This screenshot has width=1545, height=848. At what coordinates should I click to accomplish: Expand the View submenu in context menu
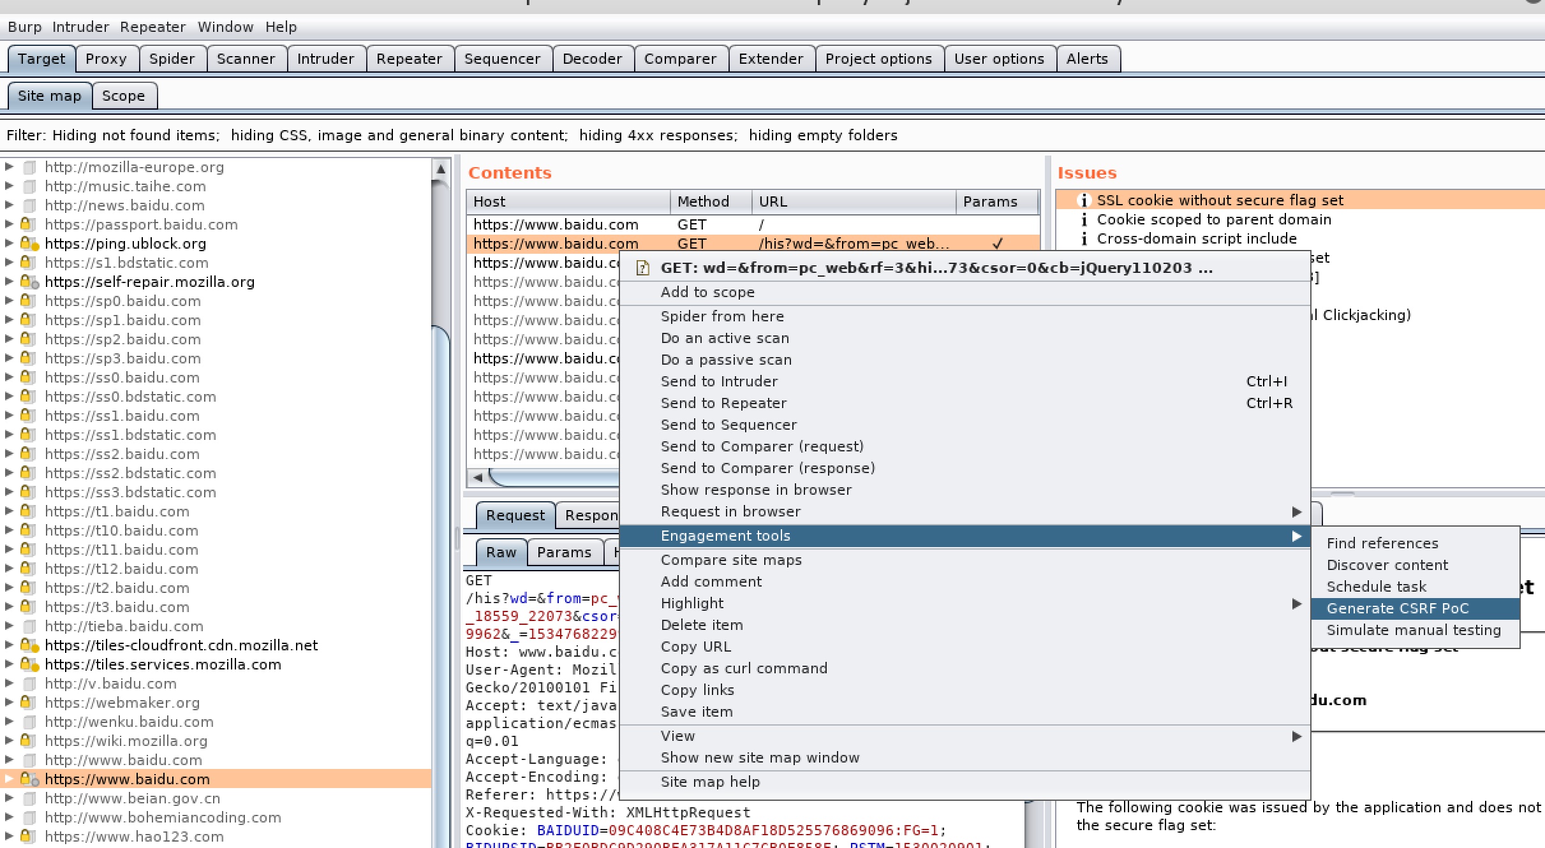(x=1296, y=736)
